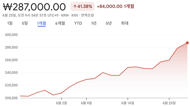
Task: Open the 면책조항 disclaimer link
Action: pos(87,15)
